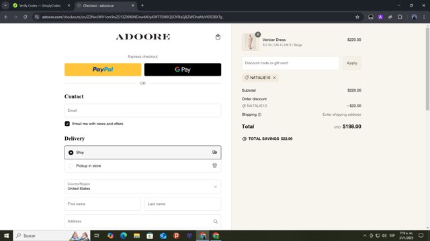Open Microsoft Edge from taskbar
The width and height of the screenshot is (430, 241).
click(124, 236)
